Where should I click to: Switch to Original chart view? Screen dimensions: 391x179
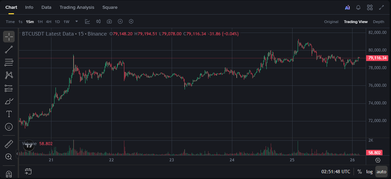click(331, 22)
